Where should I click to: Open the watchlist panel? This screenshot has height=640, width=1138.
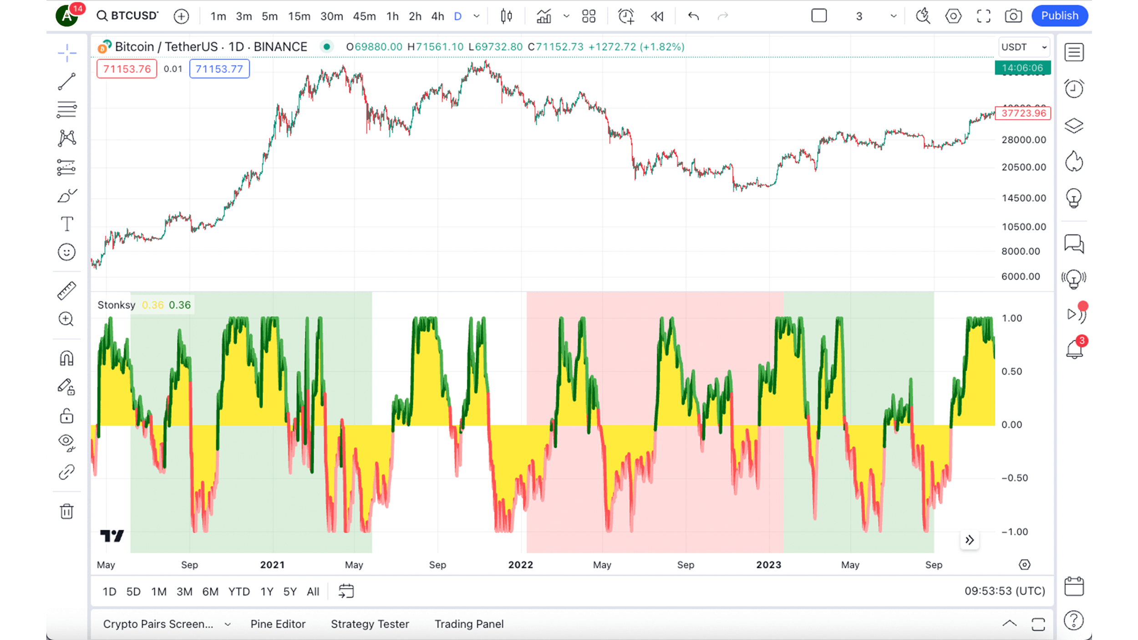(x=1074, y=52)
